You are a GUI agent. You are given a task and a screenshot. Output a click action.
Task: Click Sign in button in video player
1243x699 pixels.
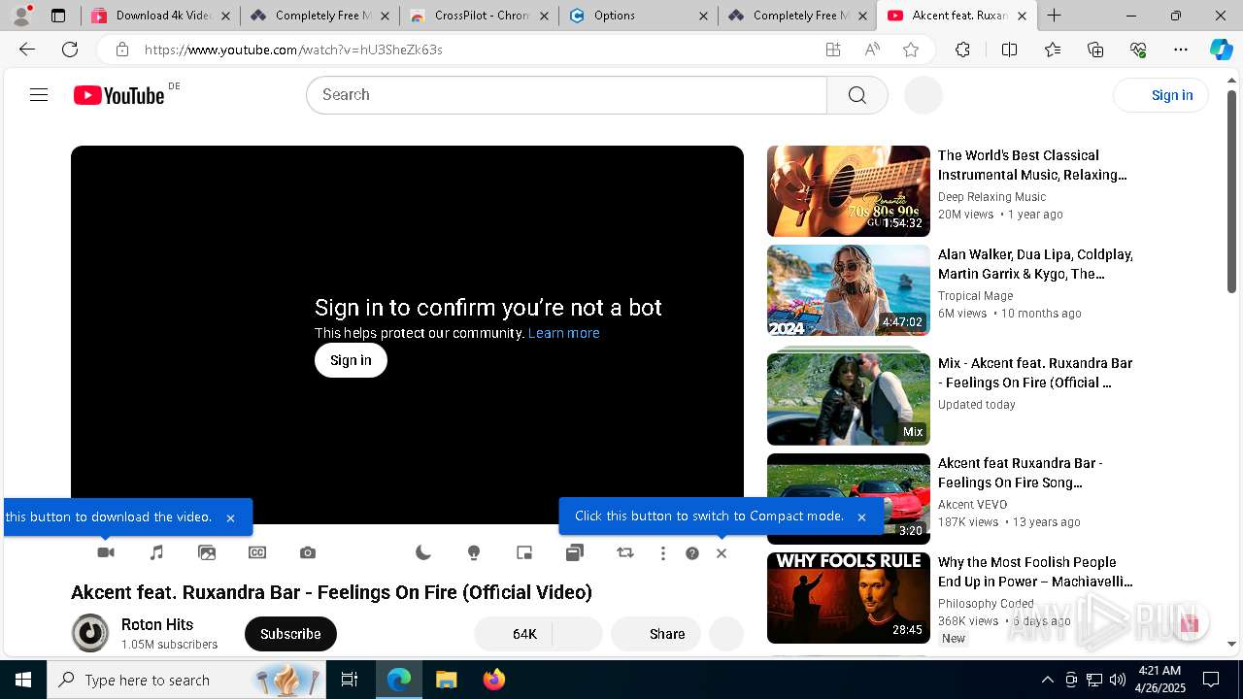pyautogui.click(x=351, y=360)
